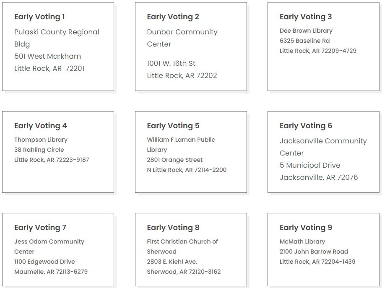
Task: Click First Christian Church of Sherwood
Action: click(x=182, y=241)
